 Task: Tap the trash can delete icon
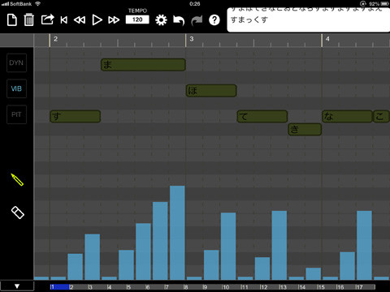(x=28, y=20)
